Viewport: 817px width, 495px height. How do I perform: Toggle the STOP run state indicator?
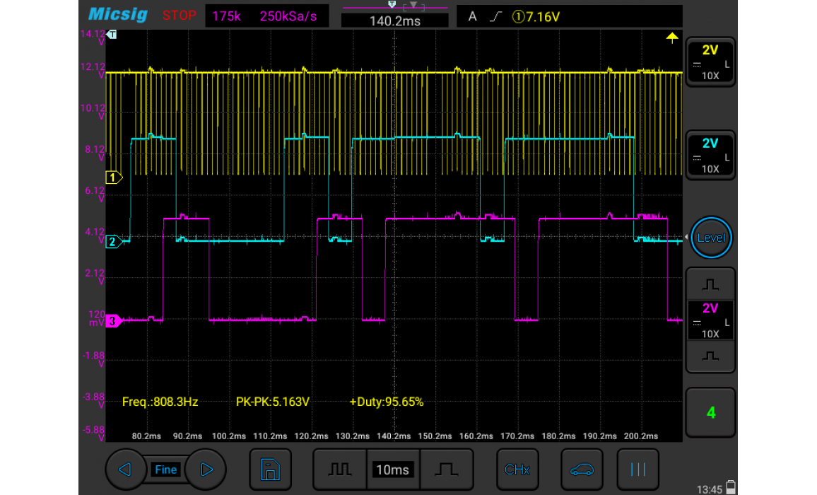point(179,16)
